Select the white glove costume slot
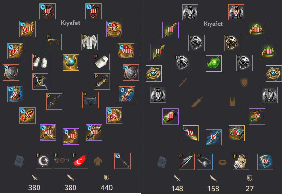 click(x=102, y=62)
